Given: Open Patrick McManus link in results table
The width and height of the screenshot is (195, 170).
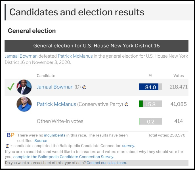Looking at the screenshot, I should click(56, 104).
